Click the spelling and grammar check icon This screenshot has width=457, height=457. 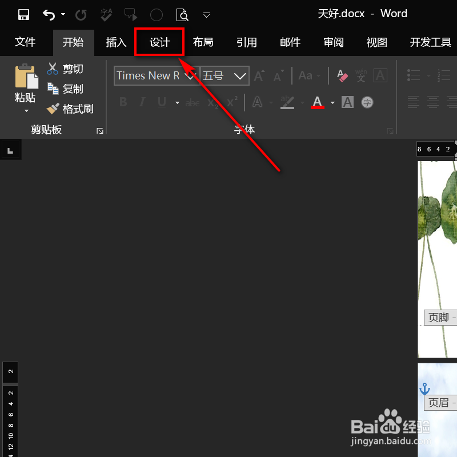click(106, 15)
